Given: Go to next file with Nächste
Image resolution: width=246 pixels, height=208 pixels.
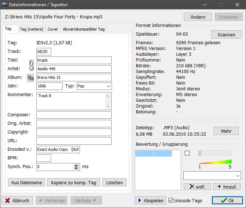Looking at the screenshot, I should pos(86,200).
